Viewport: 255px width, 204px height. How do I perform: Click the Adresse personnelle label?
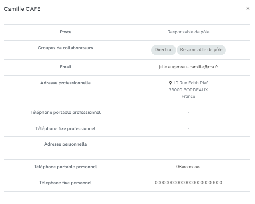[x=65, y=144]
